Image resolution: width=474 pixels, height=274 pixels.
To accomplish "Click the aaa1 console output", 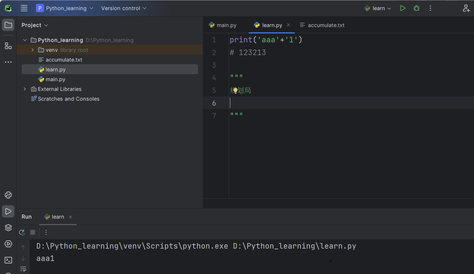I will pyautogui.click(x=45, y=258).
